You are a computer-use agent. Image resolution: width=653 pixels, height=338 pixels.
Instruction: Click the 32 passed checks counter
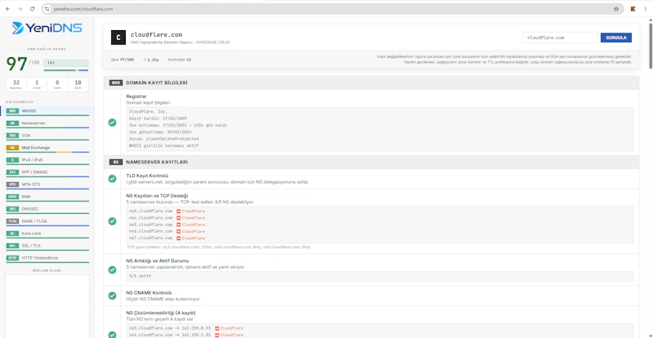pyautogui.click(x=16, y=84)
